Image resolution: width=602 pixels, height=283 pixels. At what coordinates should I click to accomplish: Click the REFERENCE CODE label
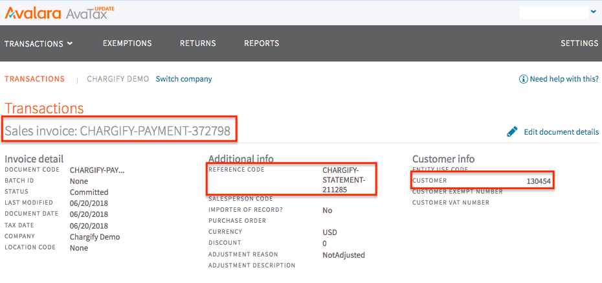coord(236,169)
